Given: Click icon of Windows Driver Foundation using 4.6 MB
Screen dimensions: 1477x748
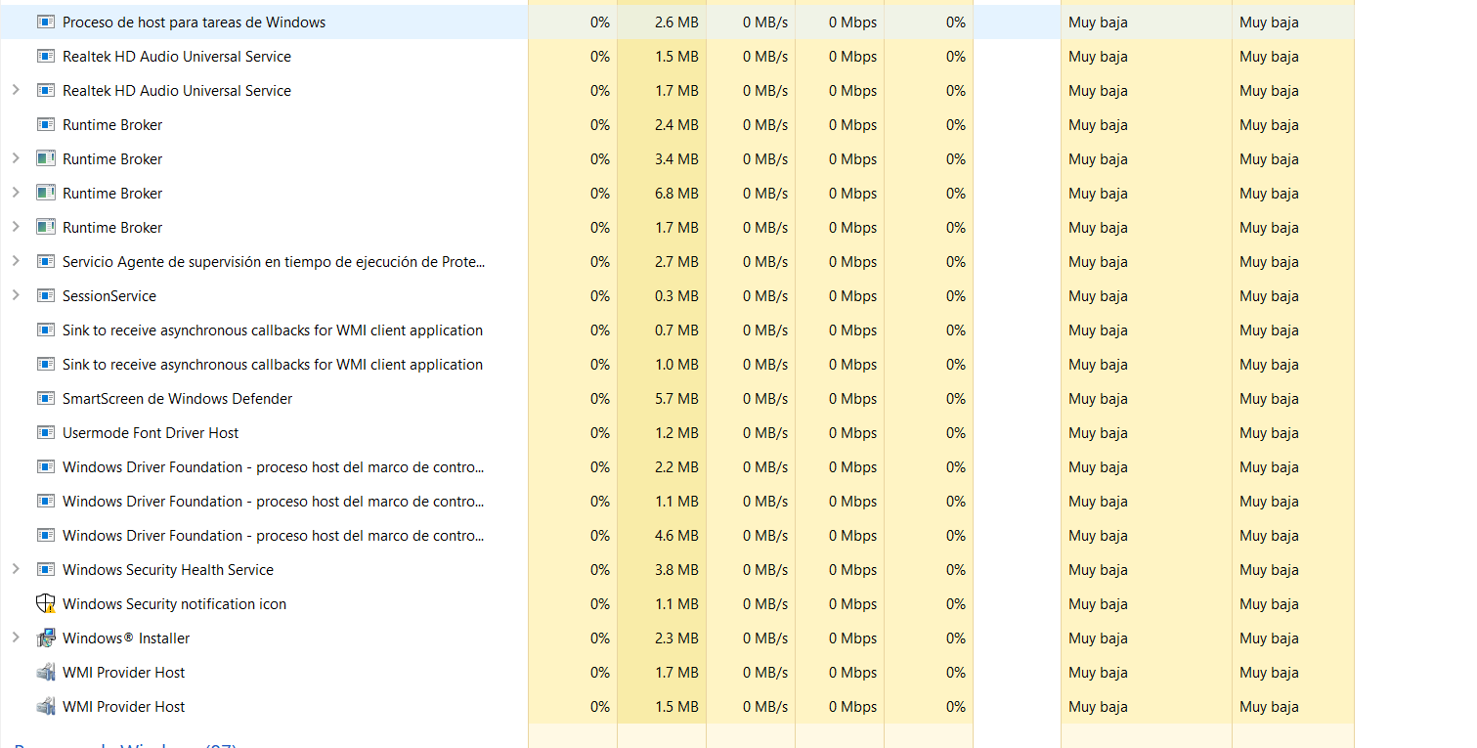Looking at the screenshot, I should pyautogui.click(x=45, y=535).
